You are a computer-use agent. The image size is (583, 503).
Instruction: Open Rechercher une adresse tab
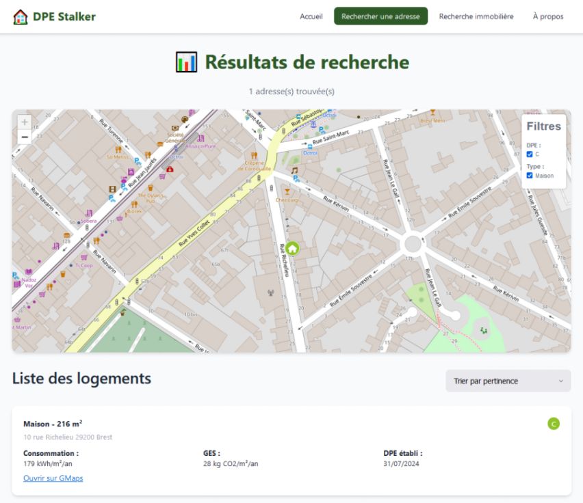coord(380,16)
